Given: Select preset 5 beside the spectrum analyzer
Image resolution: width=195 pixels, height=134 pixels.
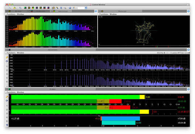Looking at the screenshot, I should coord(7,82).
